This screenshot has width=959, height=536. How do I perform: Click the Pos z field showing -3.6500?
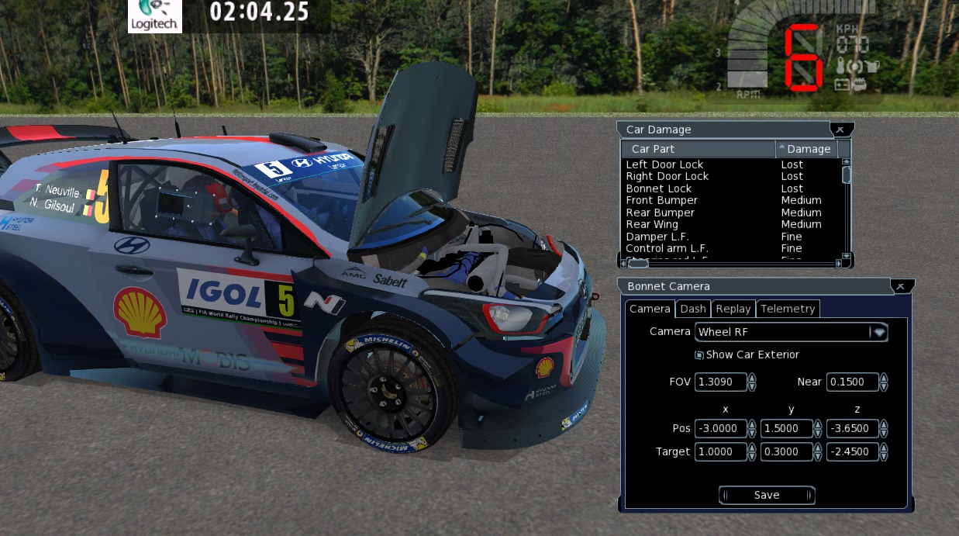tap(853, 428)
